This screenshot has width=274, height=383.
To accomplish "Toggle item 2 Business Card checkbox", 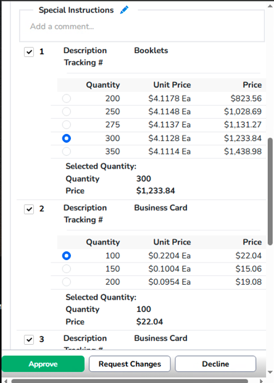I will coord(29,209).
